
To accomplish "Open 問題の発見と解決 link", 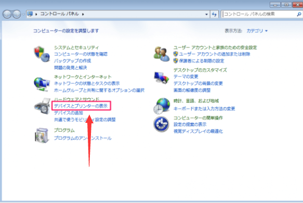I will tap(70, 68).
